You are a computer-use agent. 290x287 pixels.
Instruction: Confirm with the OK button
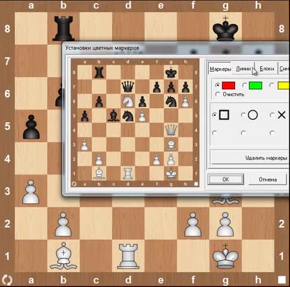[226, 179]
